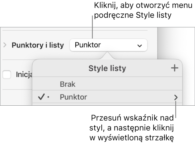195x144 pixels.
Task: Click the arrow beside Punktor style
Action: point(176,97)
